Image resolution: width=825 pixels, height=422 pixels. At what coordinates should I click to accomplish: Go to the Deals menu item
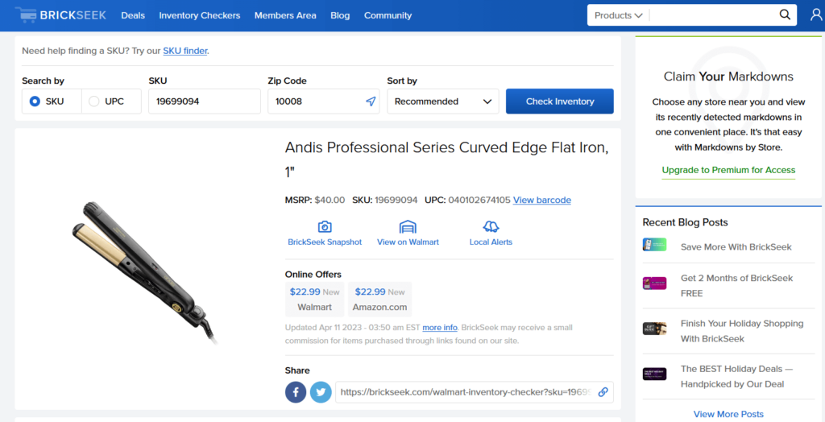133,15
